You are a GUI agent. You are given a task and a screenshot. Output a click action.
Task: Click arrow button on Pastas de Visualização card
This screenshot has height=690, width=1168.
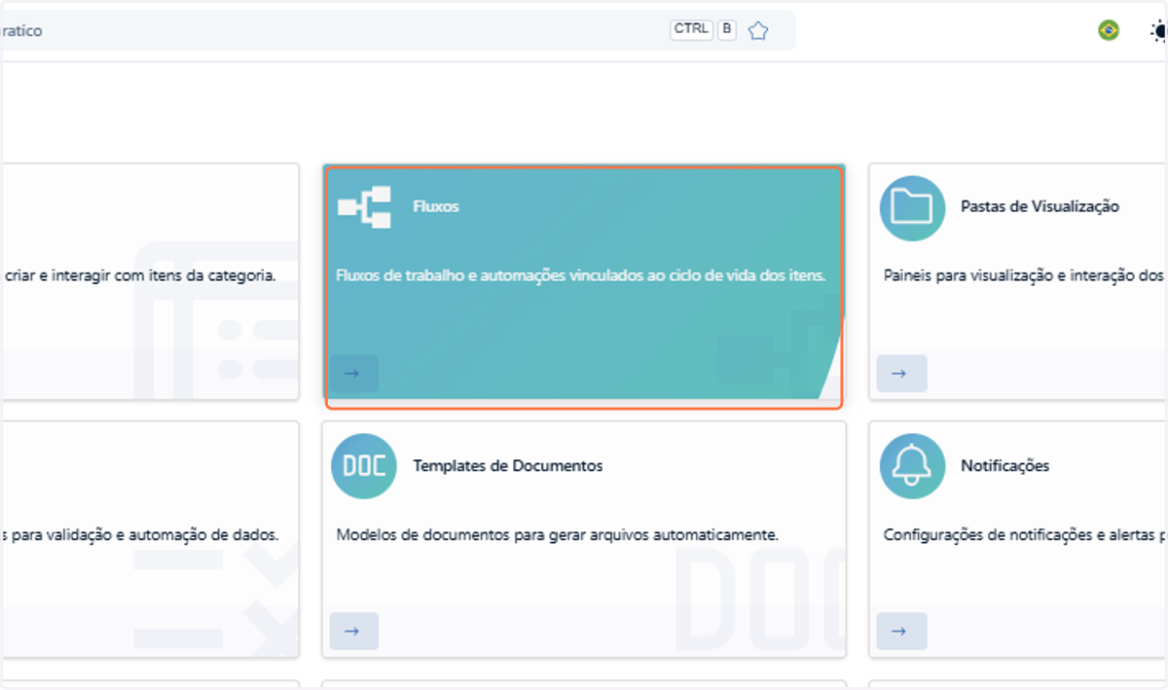click(x=901, y=373)
